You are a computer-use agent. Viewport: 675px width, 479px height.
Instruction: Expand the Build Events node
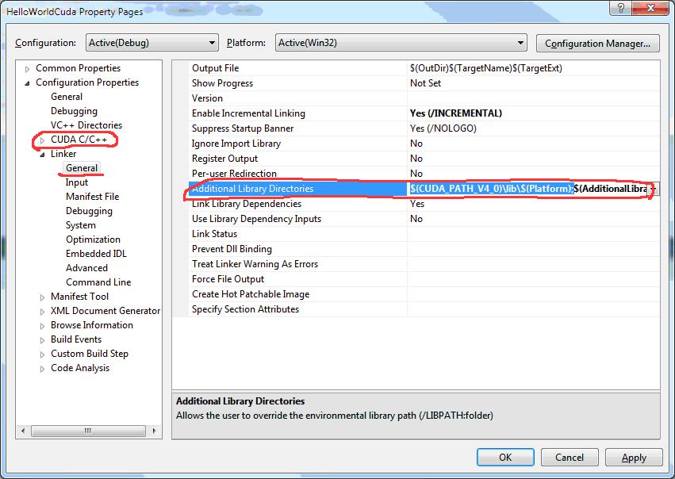[42, 340]
